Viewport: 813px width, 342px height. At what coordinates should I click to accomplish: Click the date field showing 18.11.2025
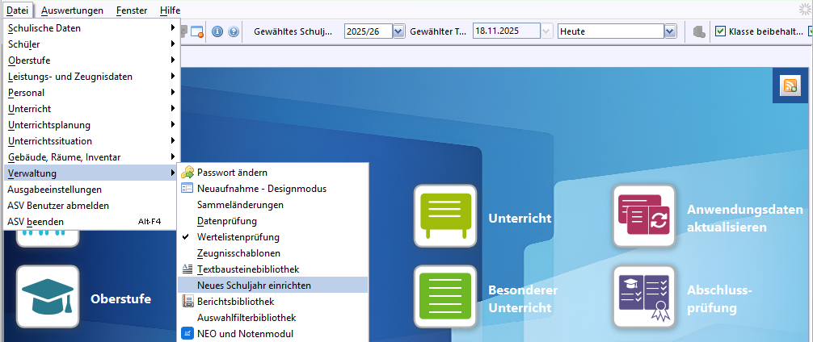[505, 31]
